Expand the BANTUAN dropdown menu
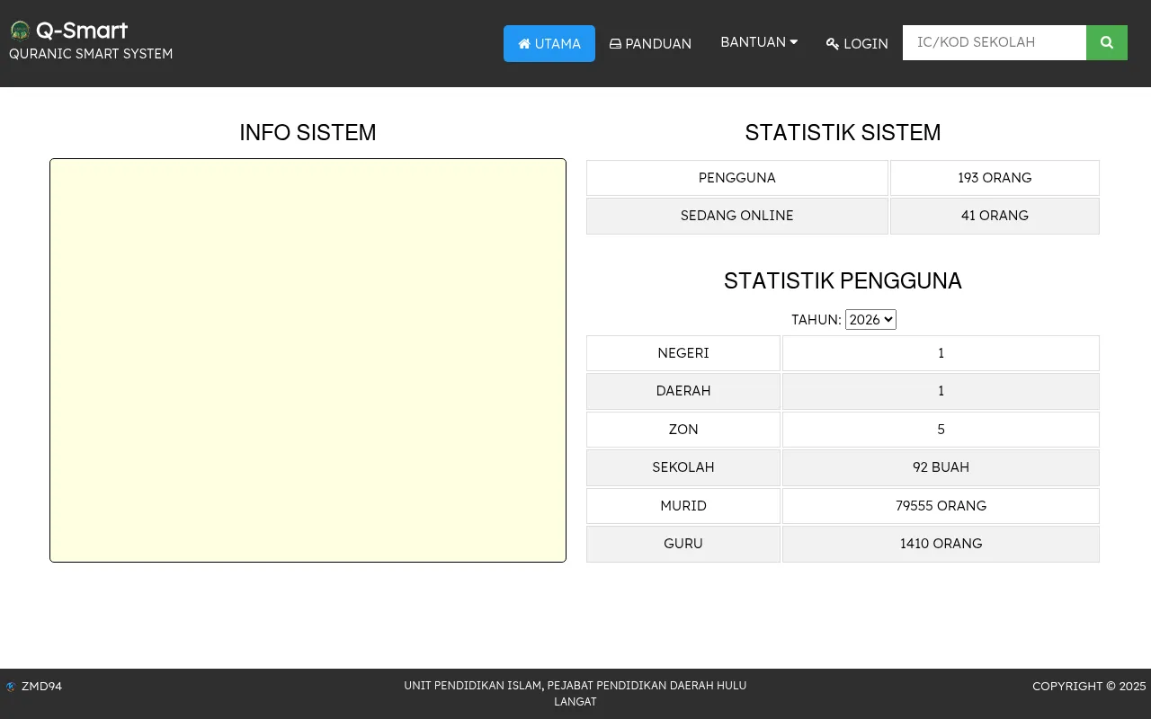Screen dimensions: 1151x719 click(x=759, y=42)
